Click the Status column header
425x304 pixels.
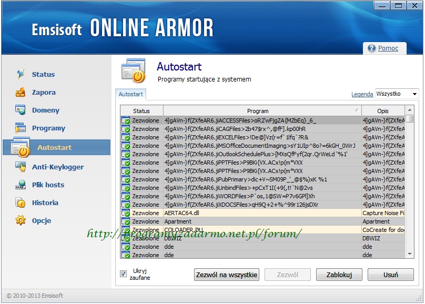tap(141, 111)
